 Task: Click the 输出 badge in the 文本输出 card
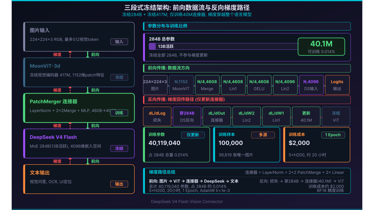(x=119, y=184)
